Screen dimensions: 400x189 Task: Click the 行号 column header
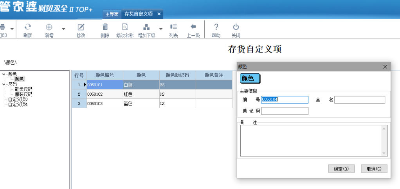pyautogui.click(x=79, y=75)
